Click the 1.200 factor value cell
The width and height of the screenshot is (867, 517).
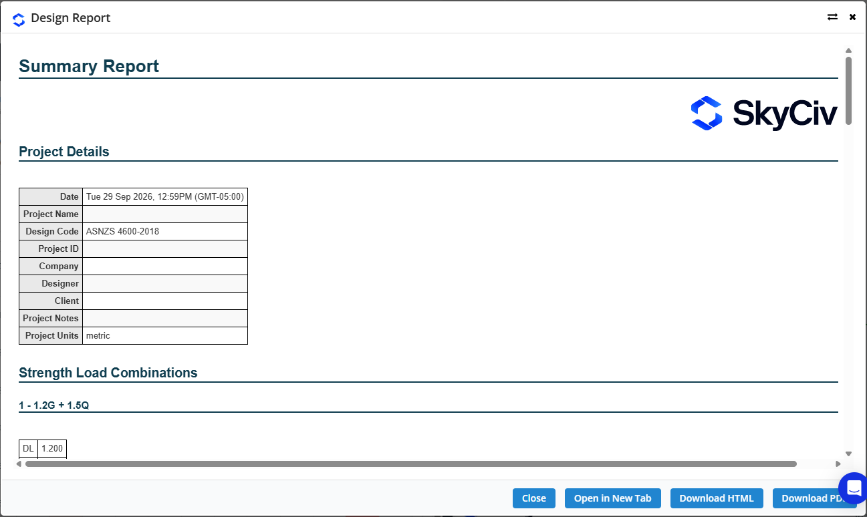coord(52,449)
